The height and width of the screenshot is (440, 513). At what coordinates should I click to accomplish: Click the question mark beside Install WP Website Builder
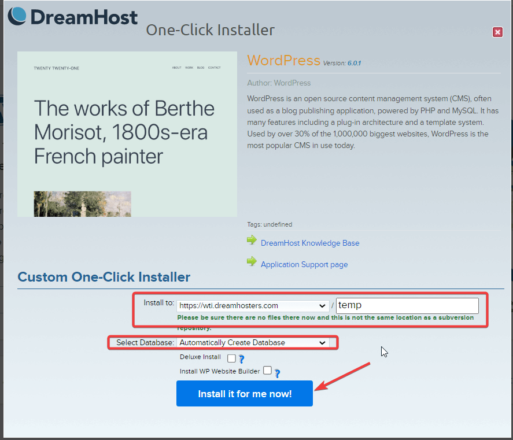point(276,372)
